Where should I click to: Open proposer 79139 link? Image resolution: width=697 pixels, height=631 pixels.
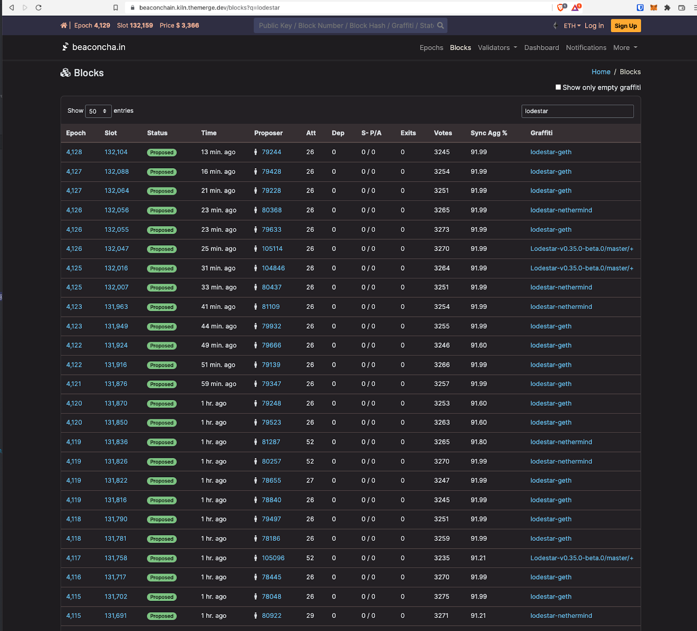tap(271, 365)
